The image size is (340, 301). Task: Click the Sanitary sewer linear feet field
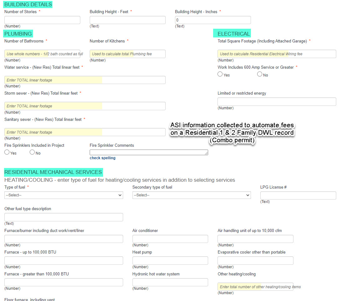click(x=85, y=132)
